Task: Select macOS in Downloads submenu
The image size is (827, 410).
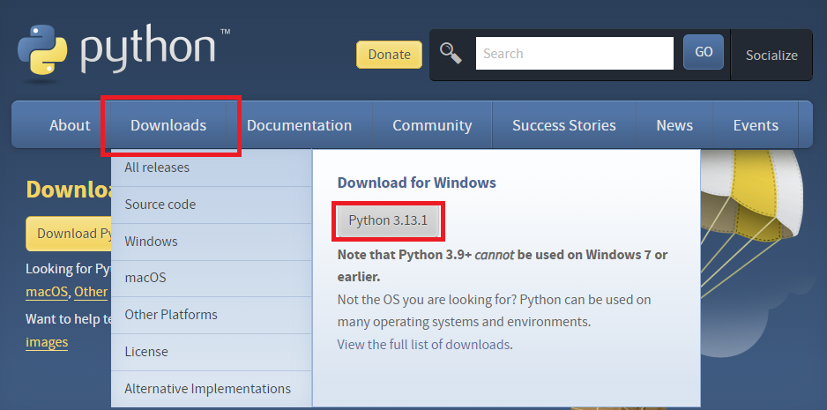Action: point(212,278)
